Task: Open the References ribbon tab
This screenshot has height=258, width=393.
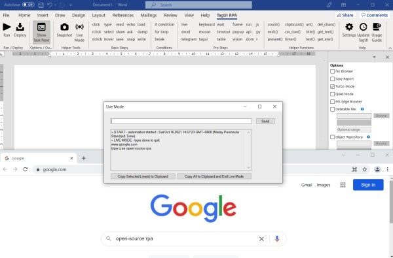Action: (x=123, y=15)
